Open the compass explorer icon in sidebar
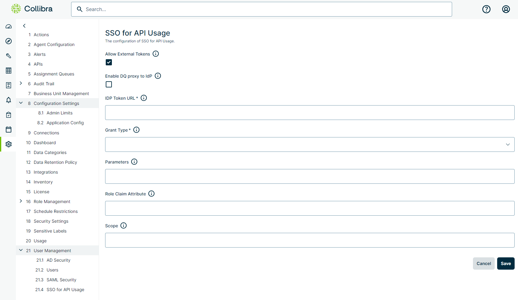 click(9, 41)
